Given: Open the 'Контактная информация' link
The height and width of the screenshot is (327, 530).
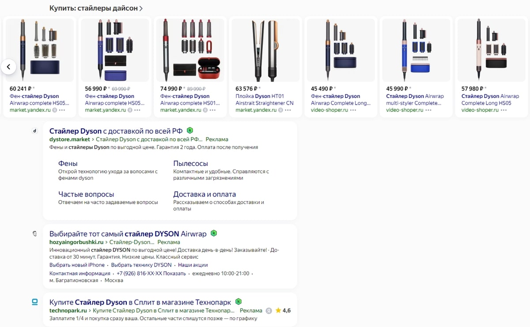Looking at the screenshot, I should (80, 274).
